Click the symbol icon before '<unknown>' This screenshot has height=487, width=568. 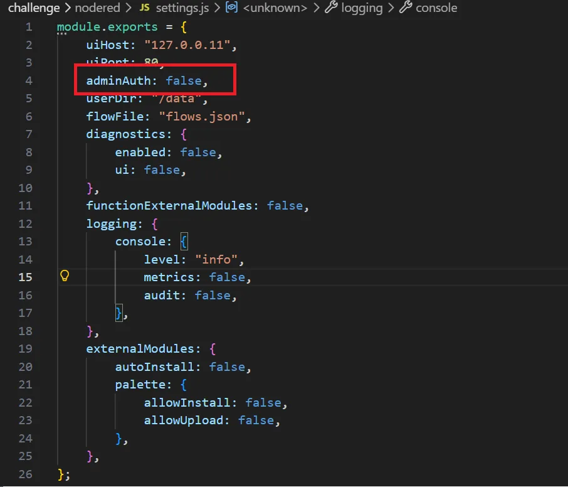click(231, 7)
